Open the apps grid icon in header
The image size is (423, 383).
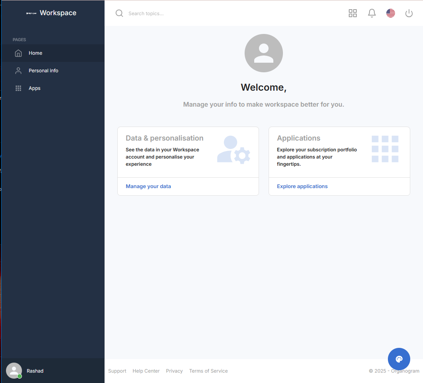point(352,13)
